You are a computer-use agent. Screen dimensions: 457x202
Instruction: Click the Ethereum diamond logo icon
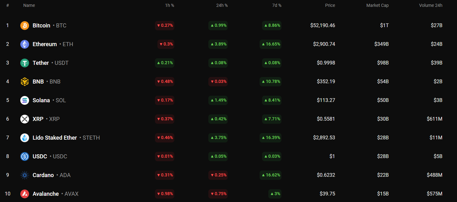click(x=25, y=44)
